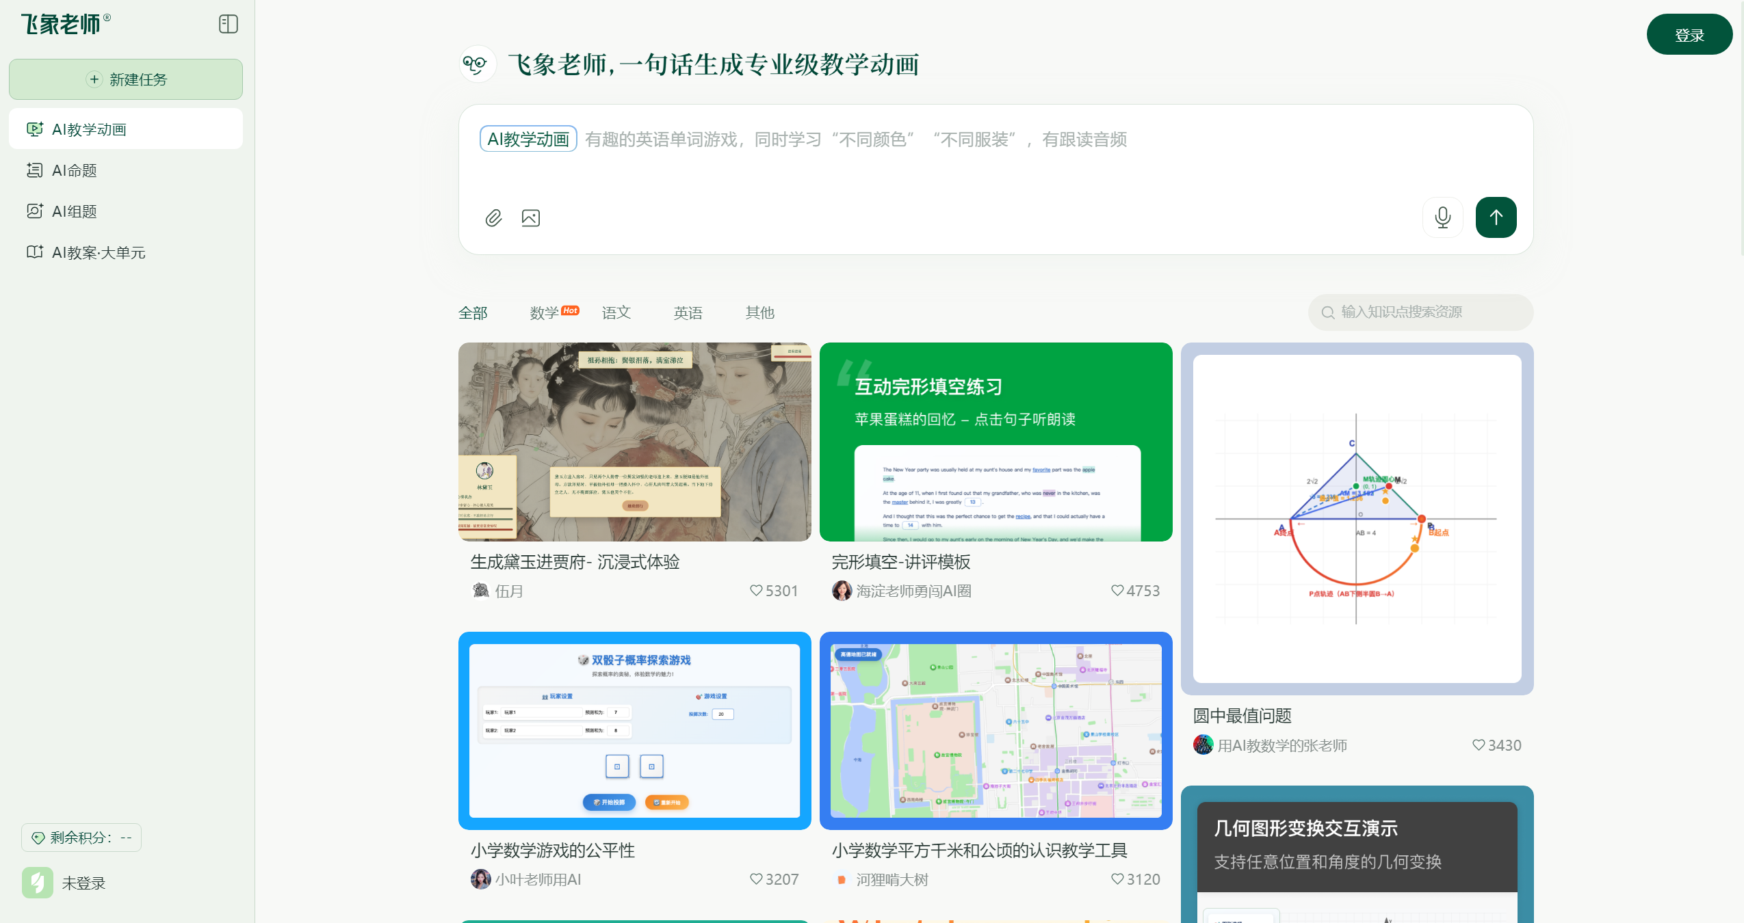This screenshot has height=923, width=1744.
Task: Submit the prompt via the arrow icon
Action: click(x=1496, y=217)
